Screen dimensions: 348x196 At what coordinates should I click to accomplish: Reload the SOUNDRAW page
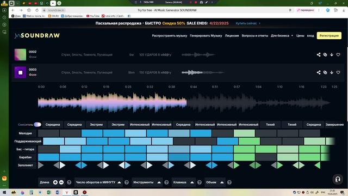pos(37,10)
